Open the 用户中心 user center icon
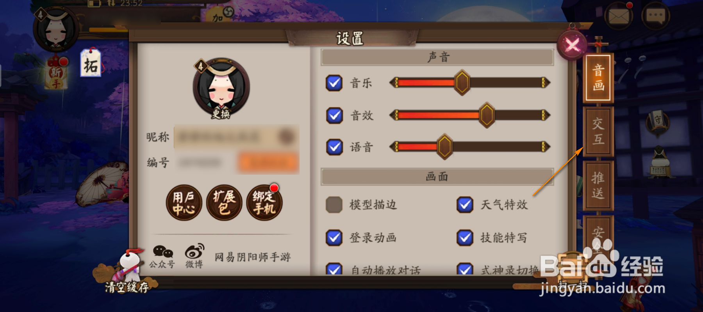This screenshot has width=703, height=312. tap(184, 203)
